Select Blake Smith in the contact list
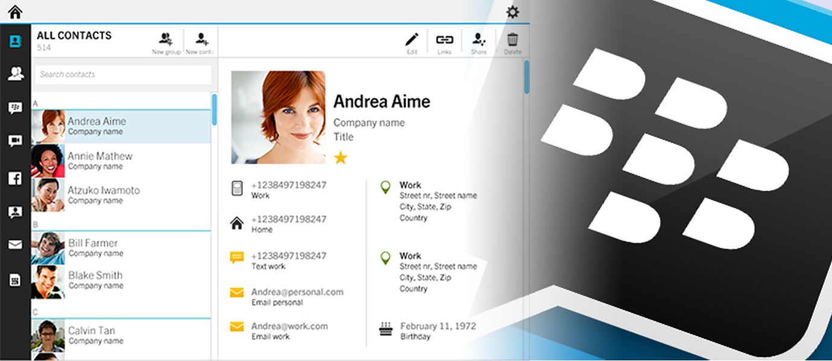Image resolution: width=832 pixels, height=361 pixels. [121, 281]
